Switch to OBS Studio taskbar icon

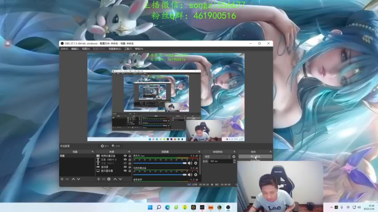coord(228,207)
